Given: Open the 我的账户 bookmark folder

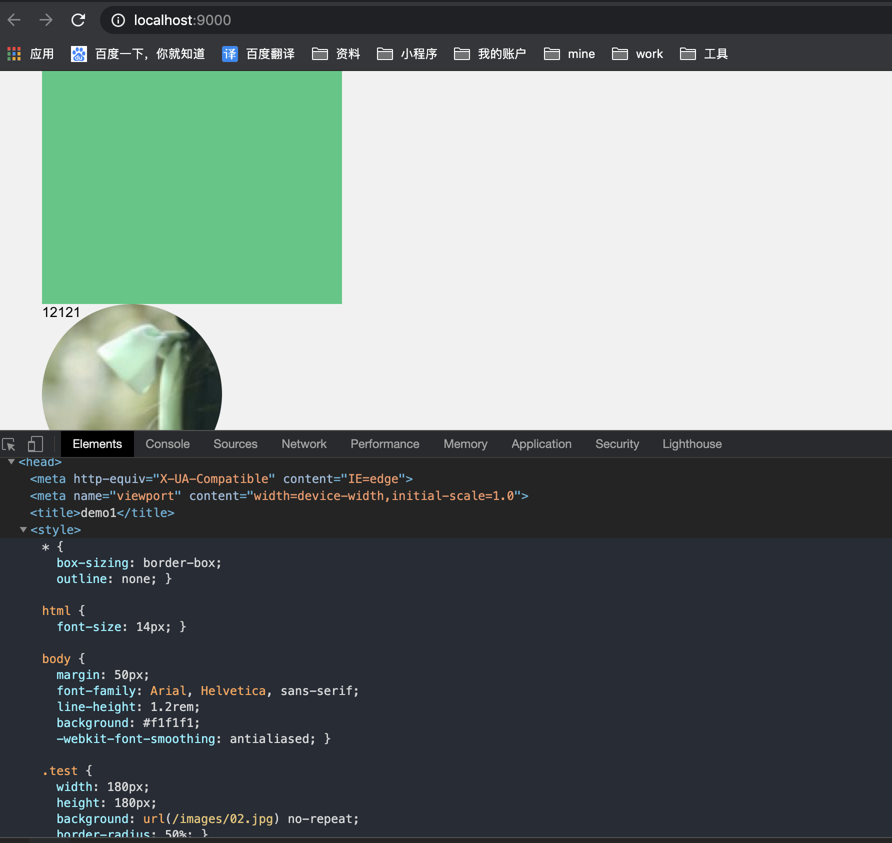Looking at the screenshot, I should [x=490, y=54].
